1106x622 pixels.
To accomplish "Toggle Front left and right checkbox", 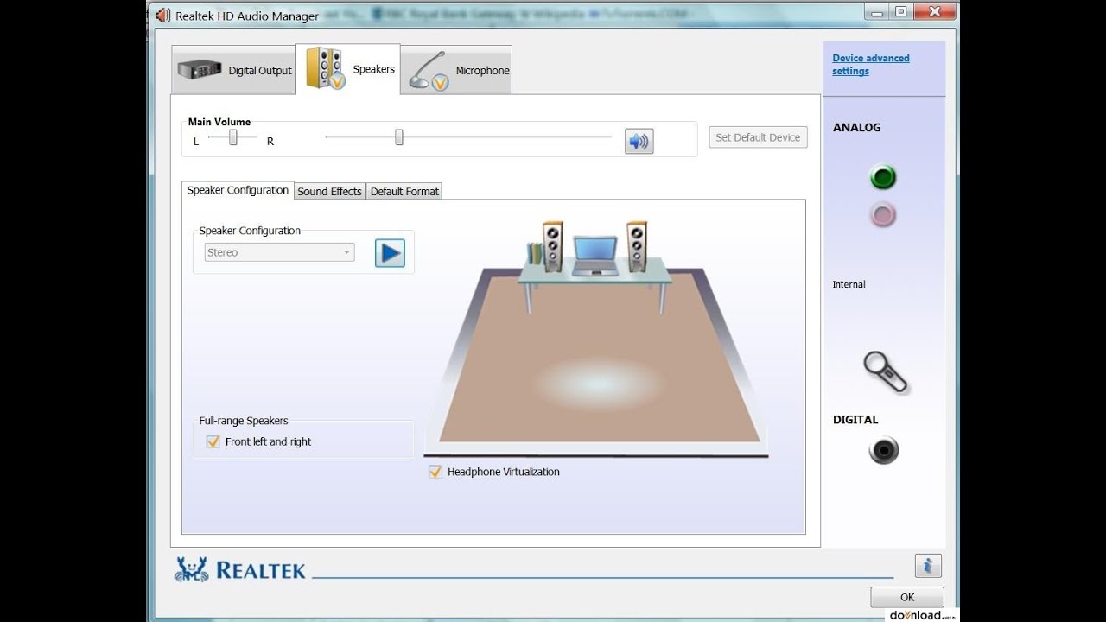I will click(213, 441).
